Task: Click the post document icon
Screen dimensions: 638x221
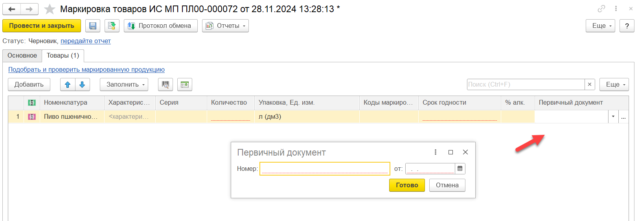Action: click(112, 26)
